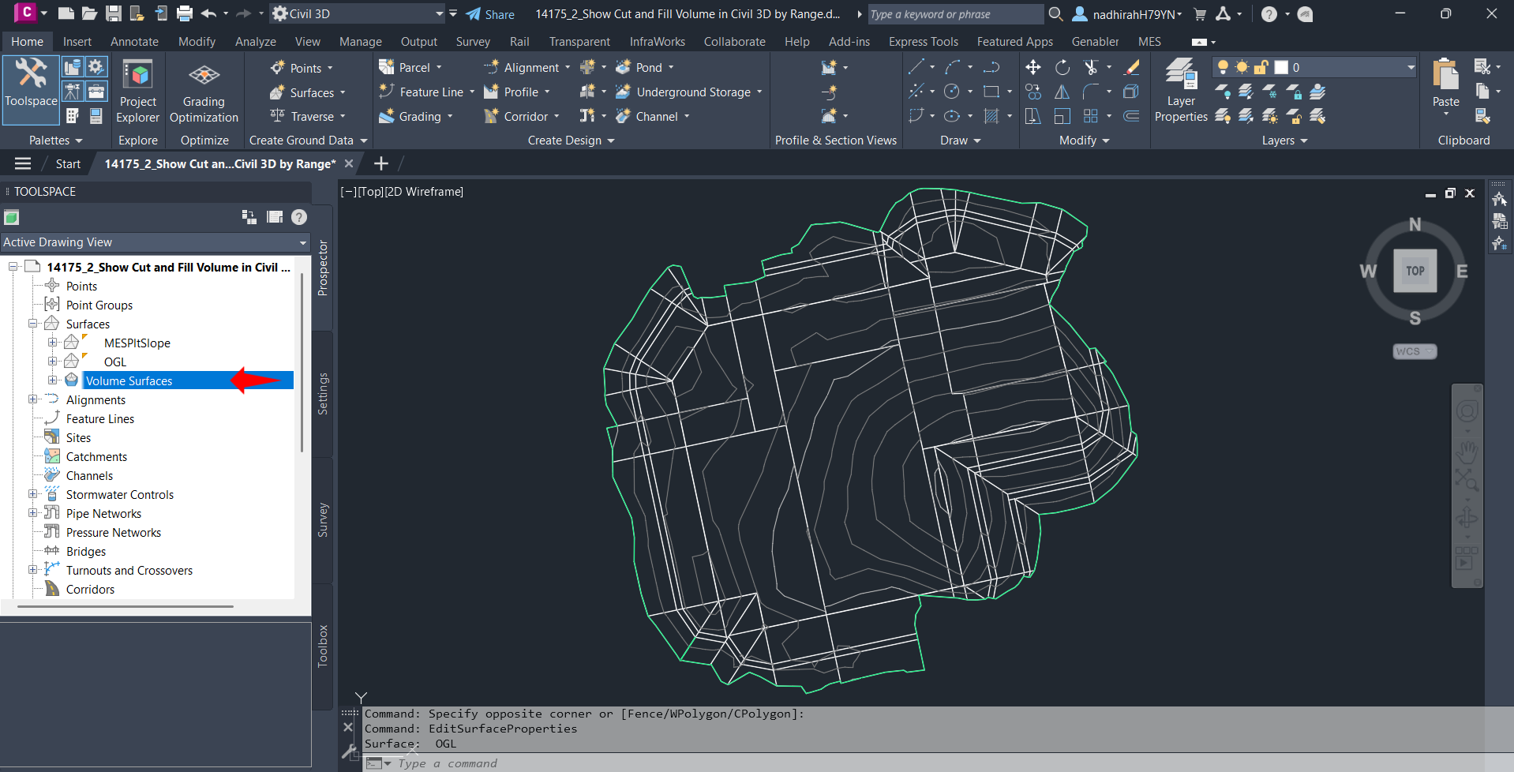Select the Parcel tool icon
The height and width of the screenshot is (772, 1514).
click(386, 67)
